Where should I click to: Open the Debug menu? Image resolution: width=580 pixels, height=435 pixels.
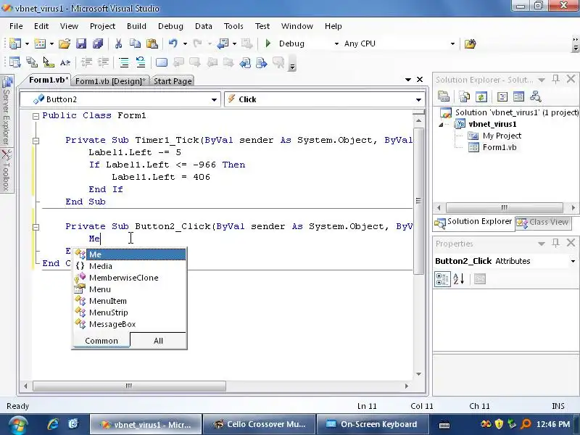170,26
